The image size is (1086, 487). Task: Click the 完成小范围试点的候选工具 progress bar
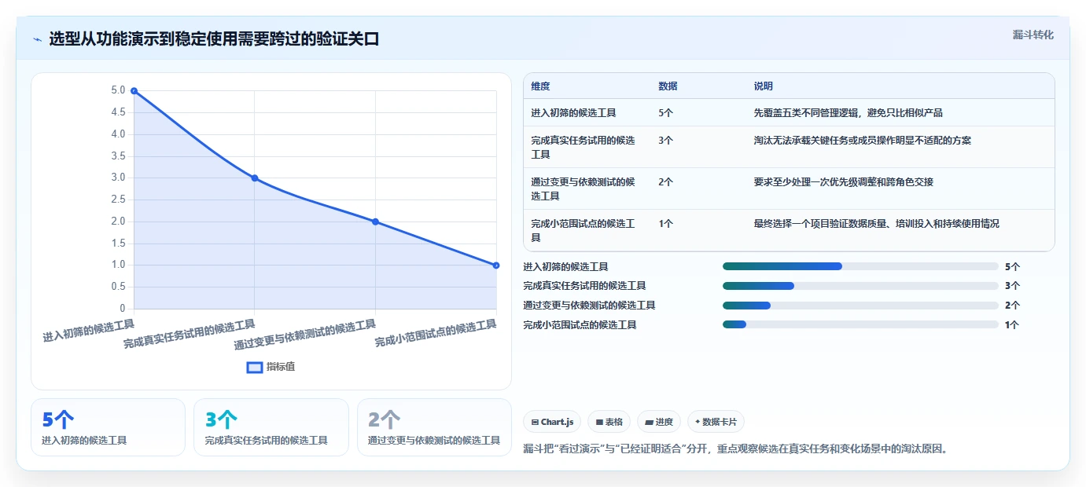(x=860, y=324)
